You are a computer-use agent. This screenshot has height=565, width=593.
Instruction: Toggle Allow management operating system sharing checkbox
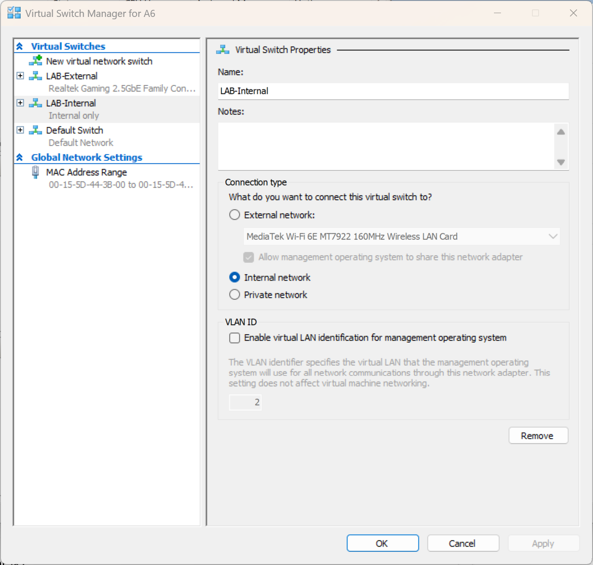pyautogui.click(x=249, y=257)
